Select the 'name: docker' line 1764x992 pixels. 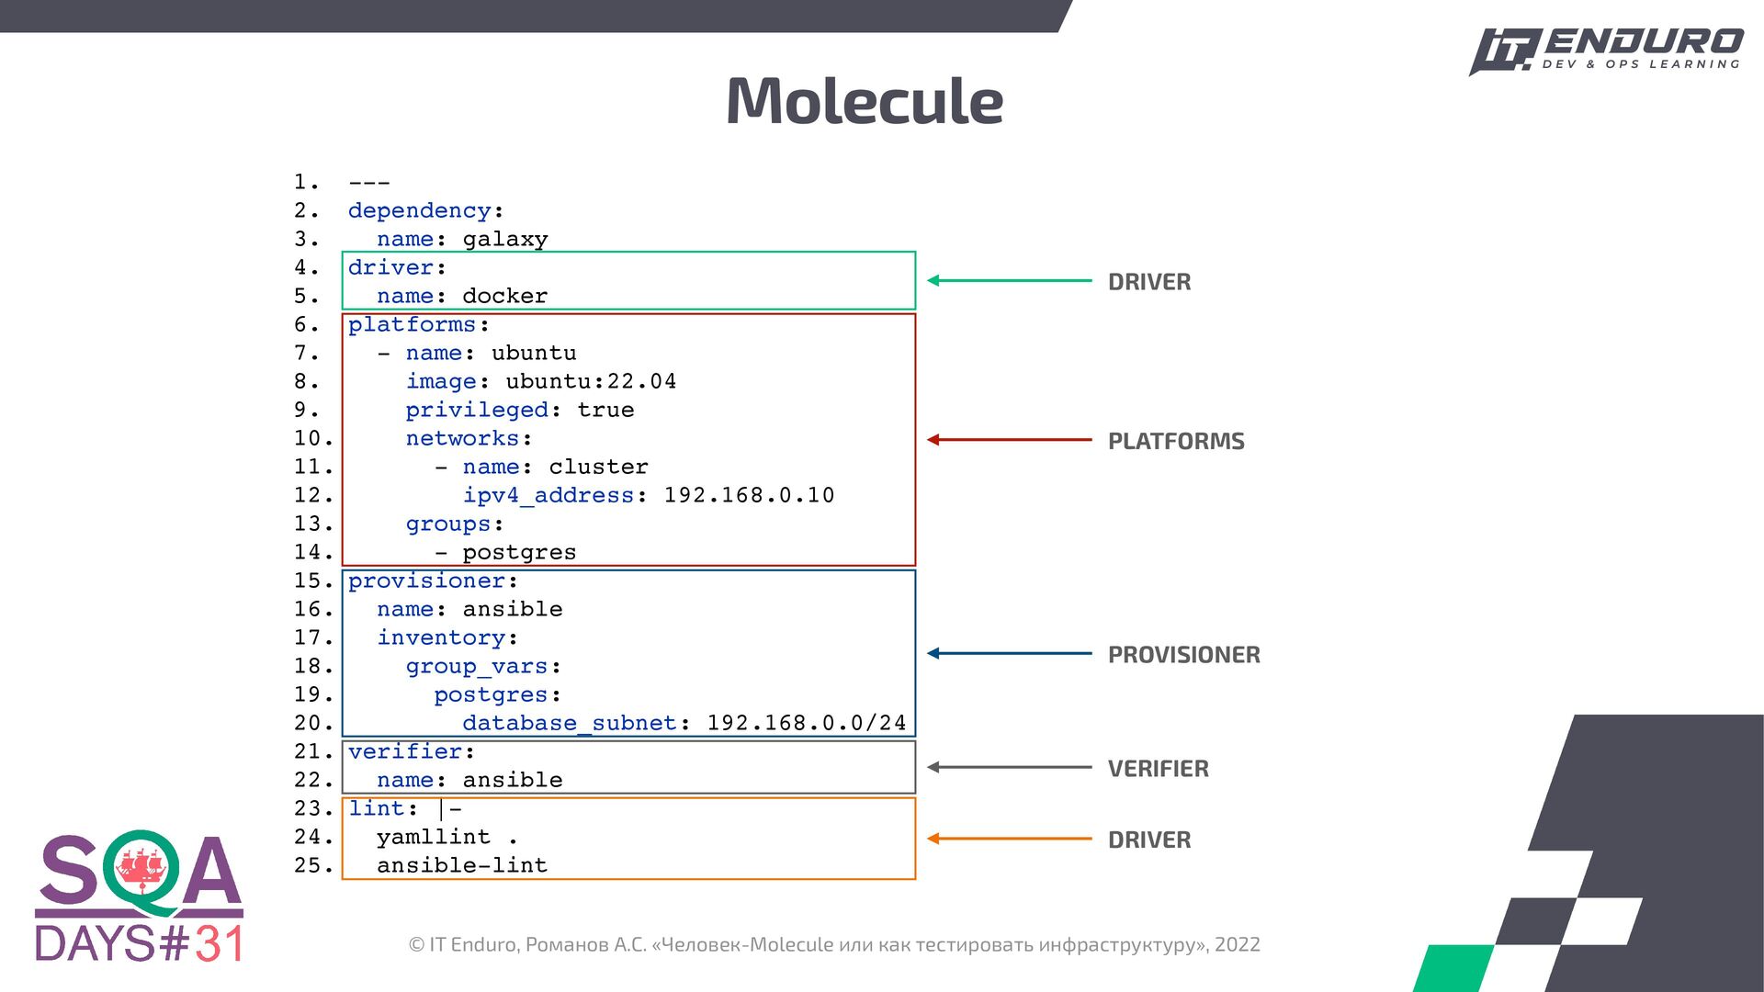point(462,296)
